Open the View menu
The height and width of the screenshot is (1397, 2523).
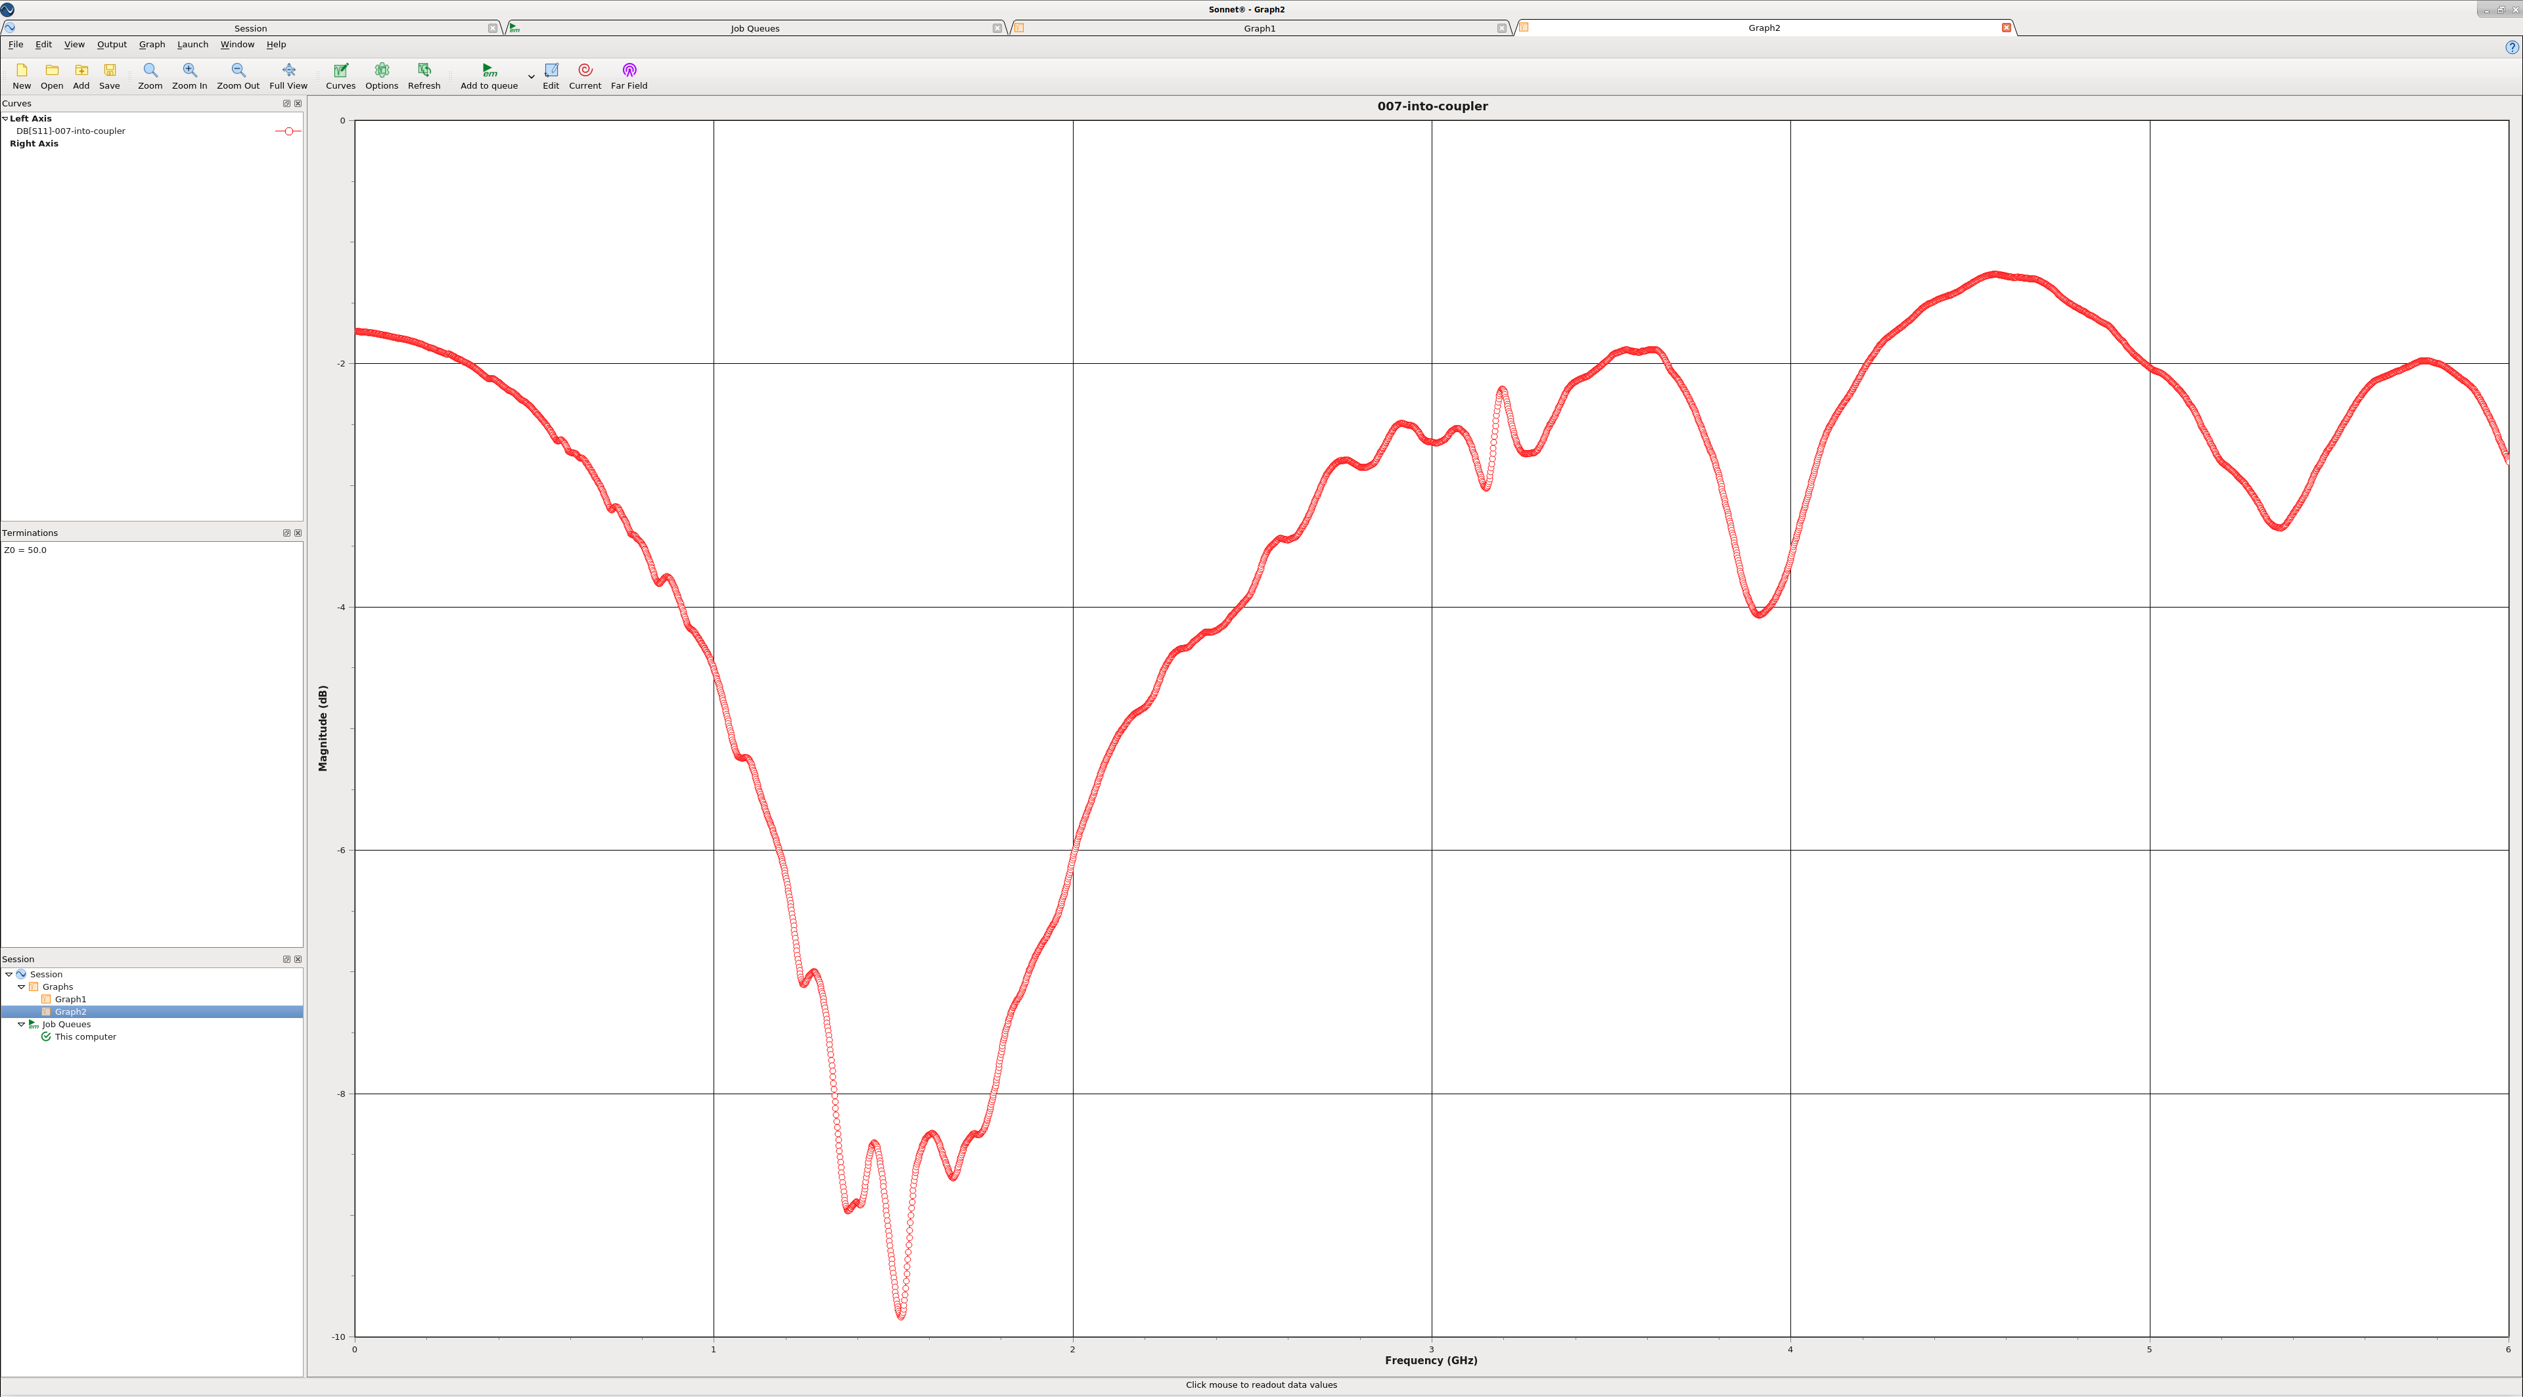[x=74, y=44]
